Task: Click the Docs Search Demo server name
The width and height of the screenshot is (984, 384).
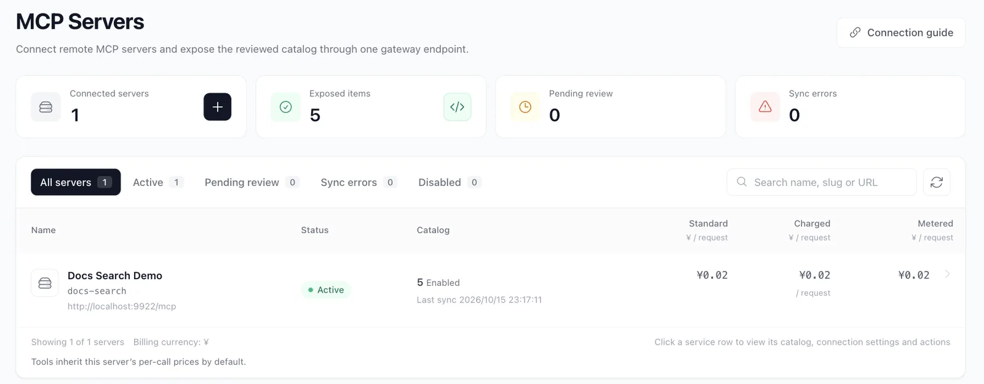Action: click(x=115, y=275)
